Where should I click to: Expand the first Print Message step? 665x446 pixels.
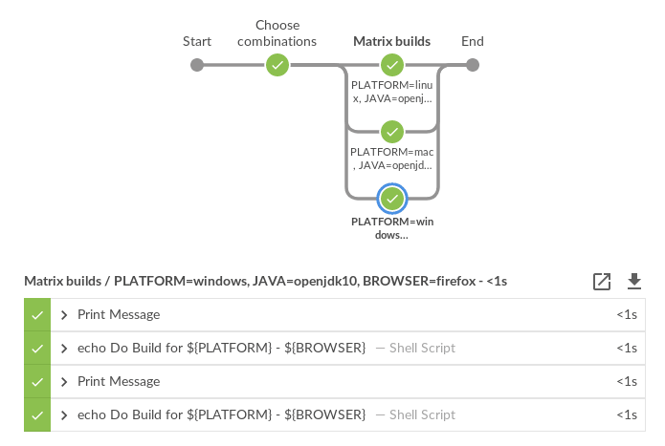[x=64, y=314]
